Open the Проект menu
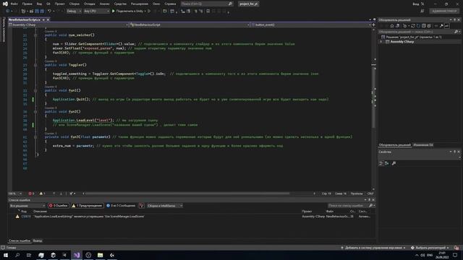 59,4
